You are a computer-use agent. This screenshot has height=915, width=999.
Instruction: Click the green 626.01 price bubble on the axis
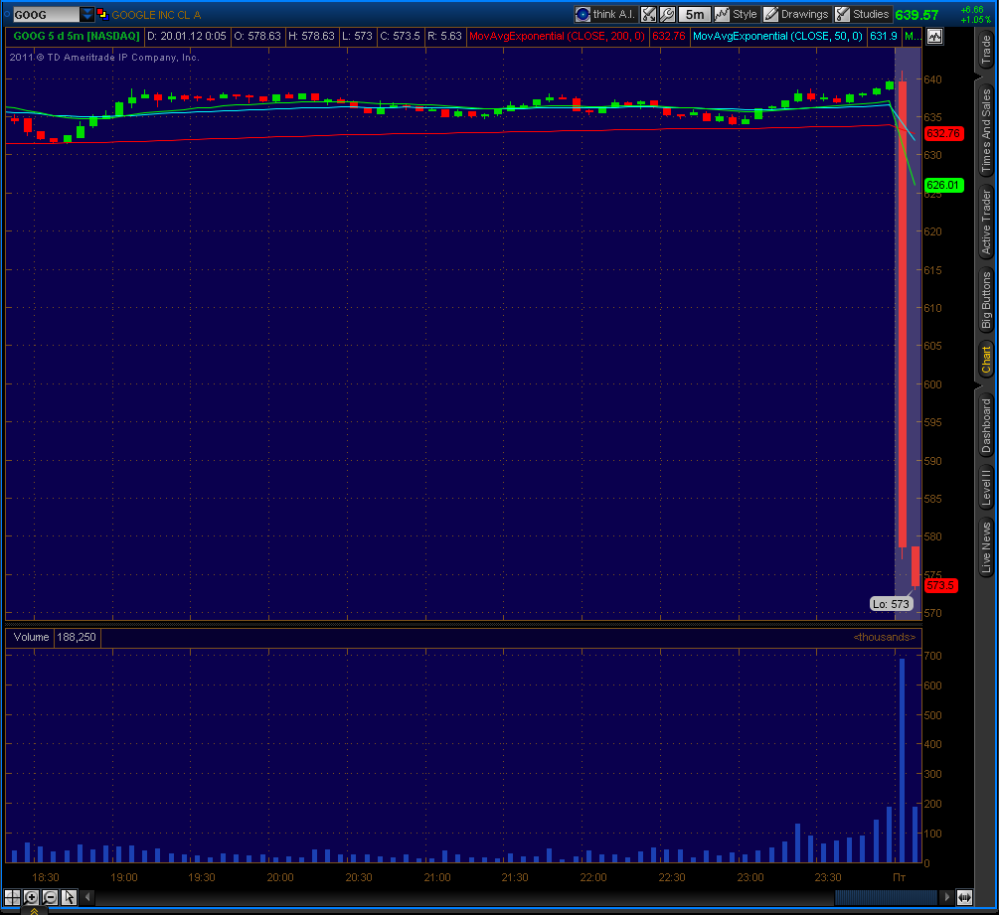coord(943,186)
